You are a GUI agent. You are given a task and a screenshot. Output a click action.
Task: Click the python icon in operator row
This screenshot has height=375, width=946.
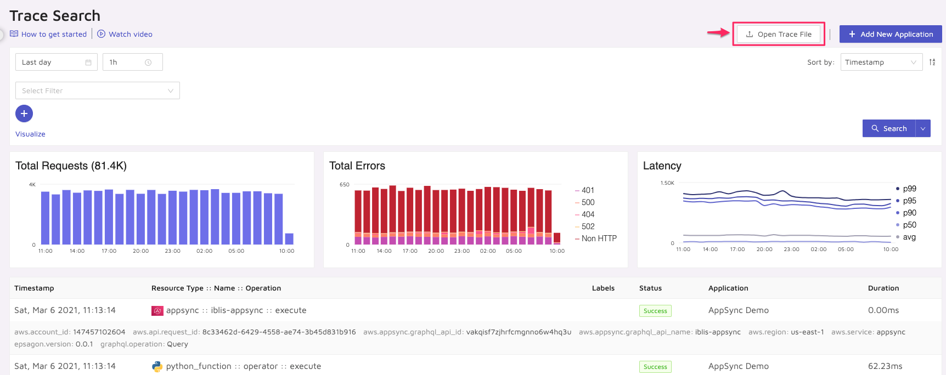[x=157, y=367]
